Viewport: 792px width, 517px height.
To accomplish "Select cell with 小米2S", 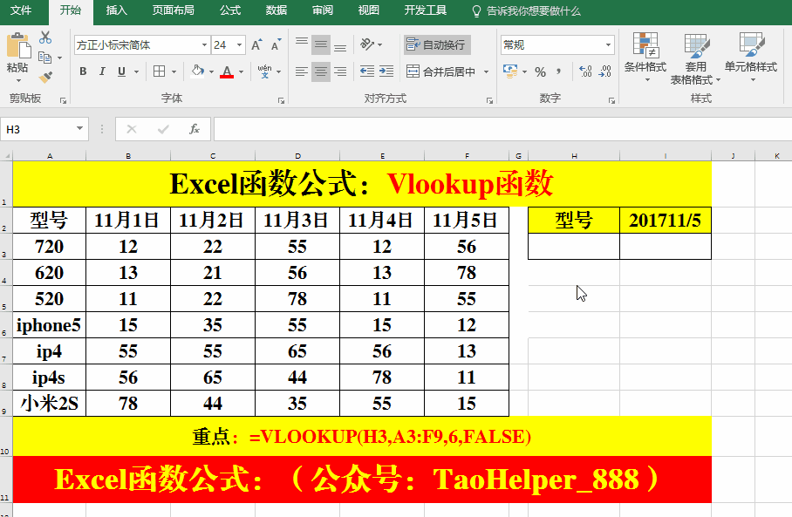I will pos(49,403).
